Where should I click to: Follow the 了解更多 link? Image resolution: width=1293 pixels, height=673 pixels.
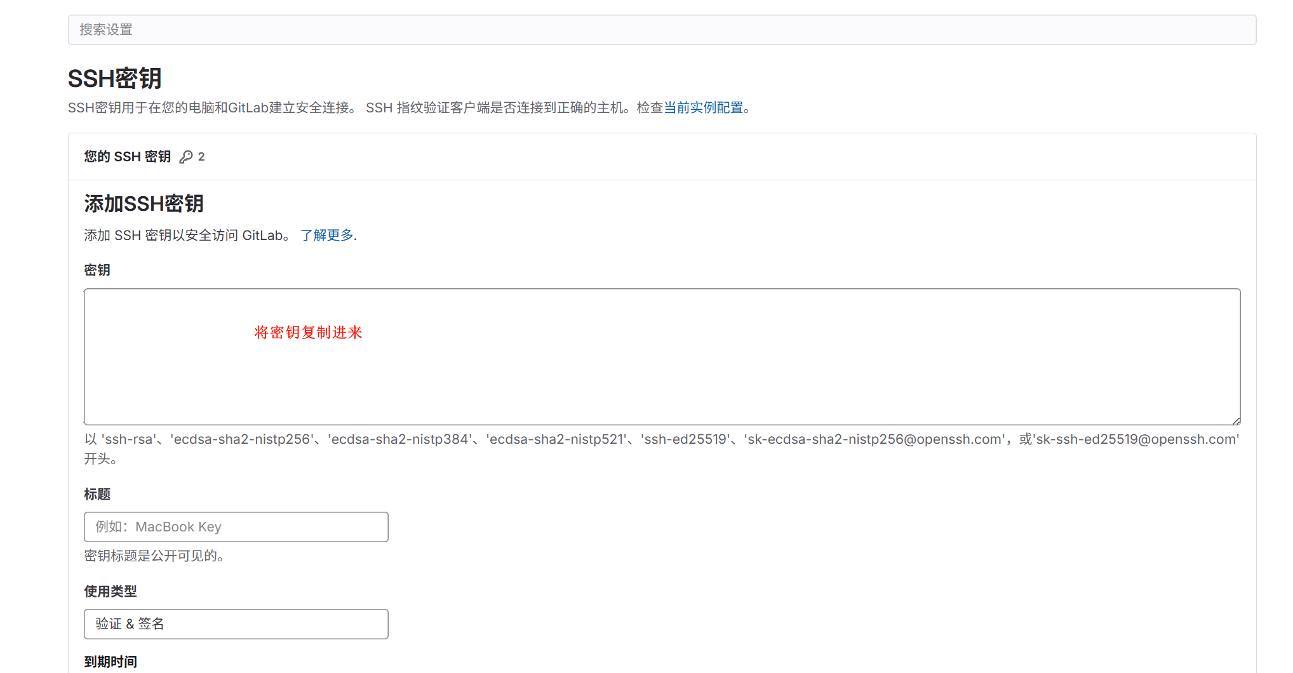coord(327,235)
